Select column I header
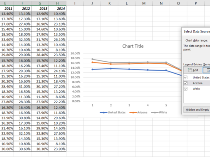Viewport: 210px width, 157px height. (x=75, y=3)
